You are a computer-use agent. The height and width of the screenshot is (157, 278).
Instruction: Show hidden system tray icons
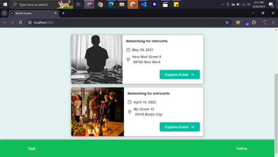222,5
